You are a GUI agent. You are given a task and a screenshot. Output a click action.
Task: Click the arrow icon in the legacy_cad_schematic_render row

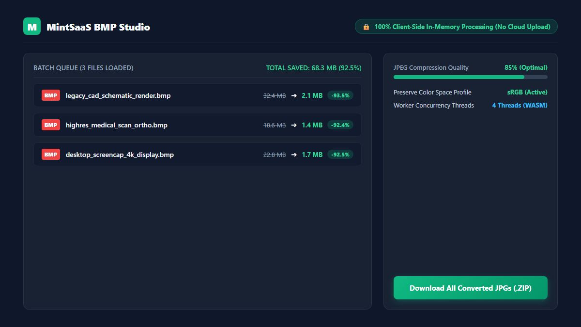click(x=294, y=95)
